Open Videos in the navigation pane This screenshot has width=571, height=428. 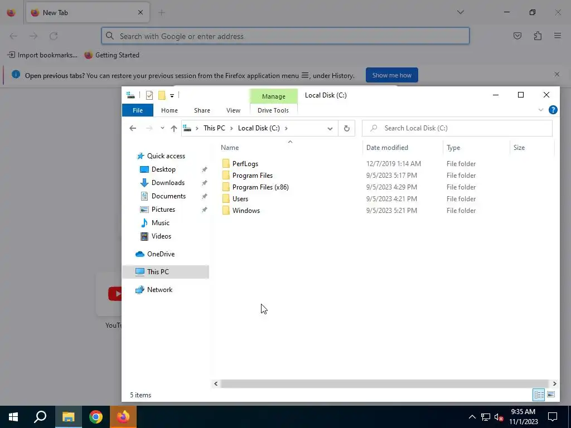(x=161, y=236)
